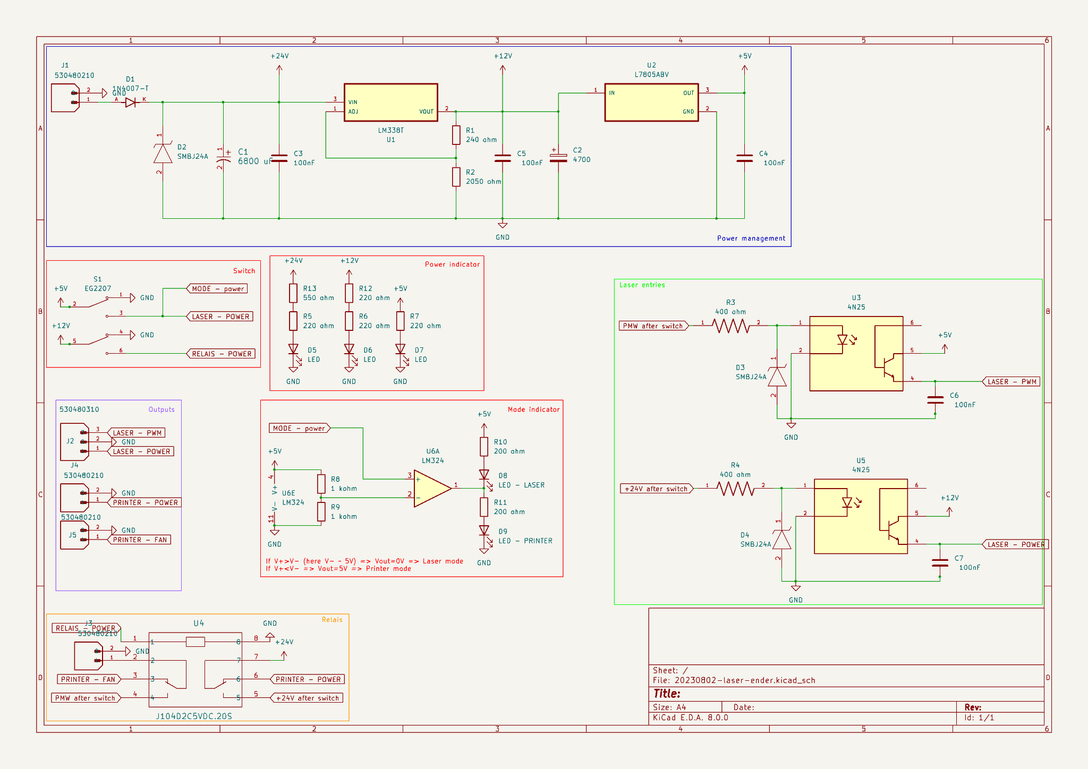Click the 'RELAIS - POWER' label in Switch block

[221, 354]
